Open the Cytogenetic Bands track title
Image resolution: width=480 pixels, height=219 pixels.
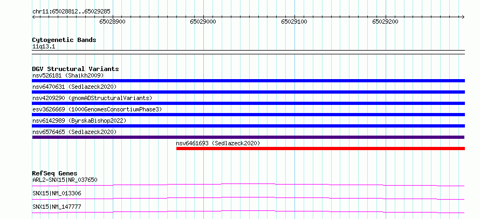(64, 40)
